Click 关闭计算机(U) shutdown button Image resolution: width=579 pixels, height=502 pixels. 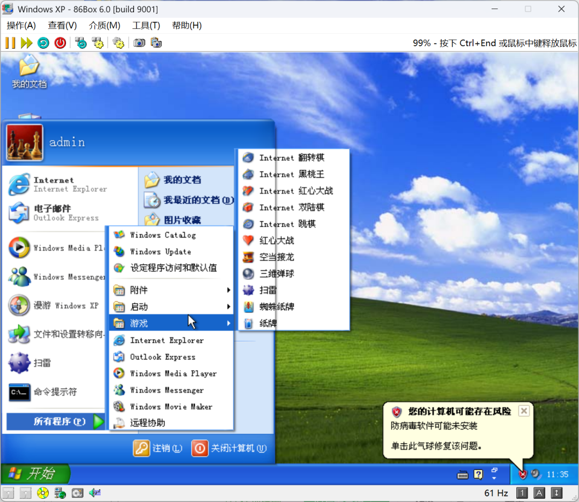point(229,448)
